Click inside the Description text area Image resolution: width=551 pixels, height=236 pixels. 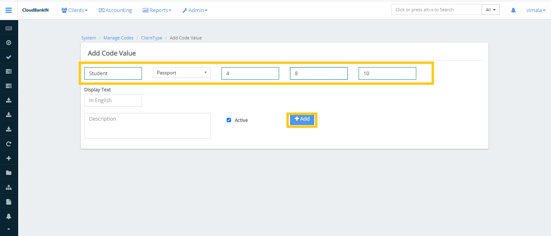pos(147,125)
